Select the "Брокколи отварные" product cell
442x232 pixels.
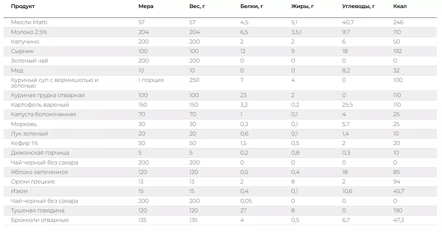[x=40, y=220]
